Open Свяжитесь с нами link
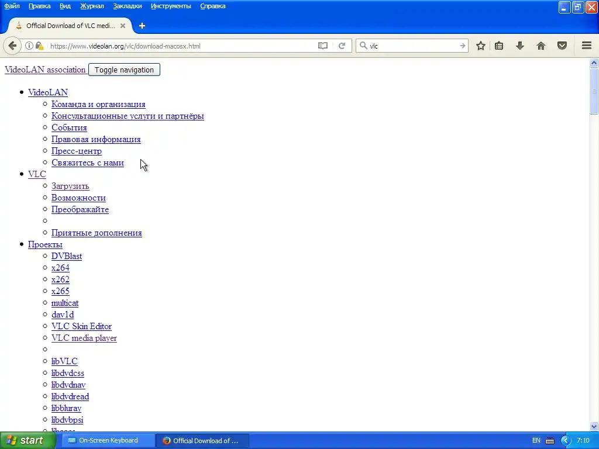Image resolution: width=599 pixels, height=449 pixels. pyautogui.click(x=88, y=163)
